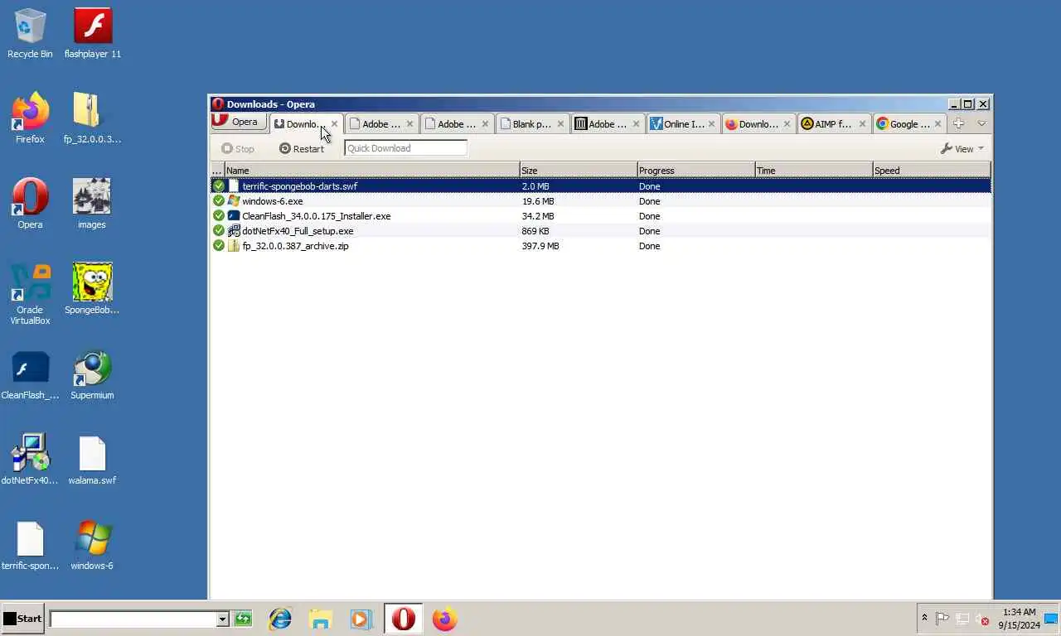
Task: Close the active Downloads tab
Action: [x=334, y=124]
